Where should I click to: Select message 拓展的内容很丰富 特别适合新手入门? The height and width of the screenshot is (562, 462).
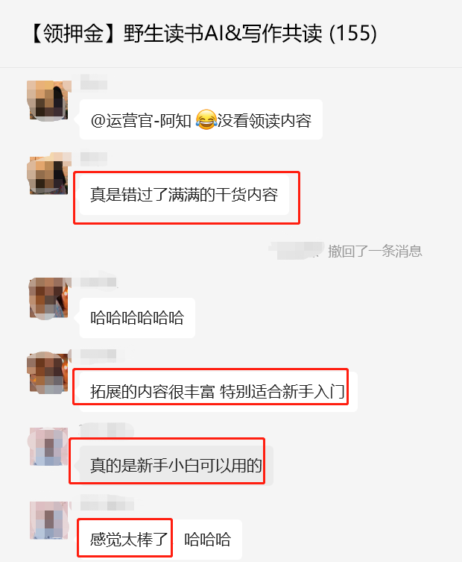(x=218, y=391)
